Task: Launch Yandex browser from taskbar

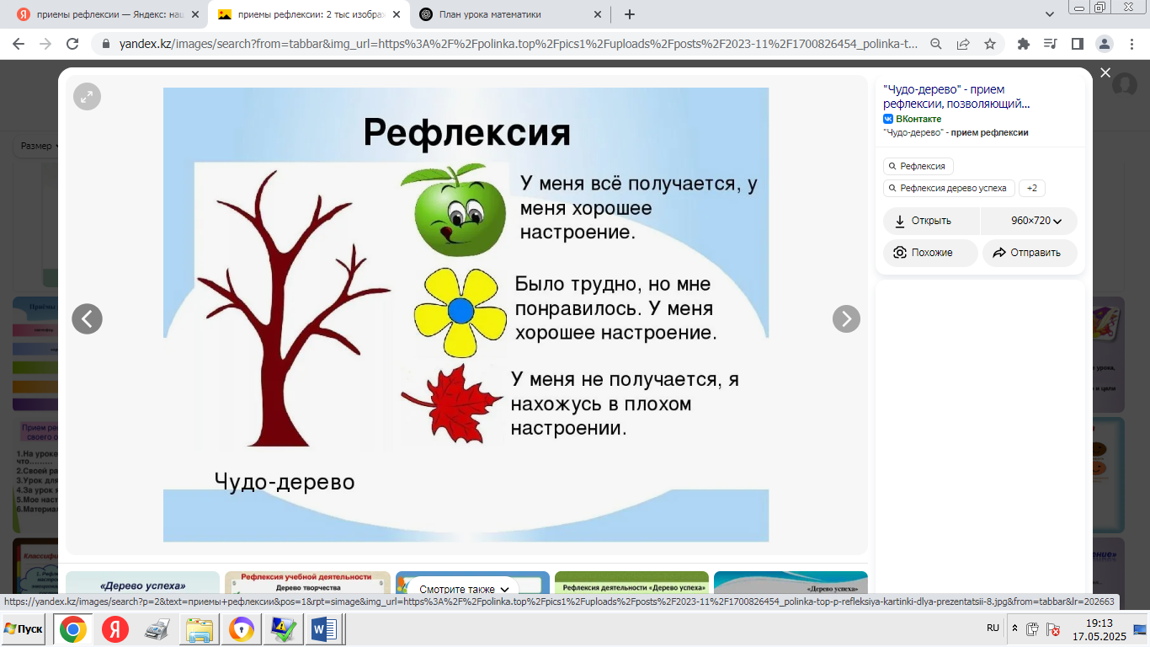Action: pos(115,629)
